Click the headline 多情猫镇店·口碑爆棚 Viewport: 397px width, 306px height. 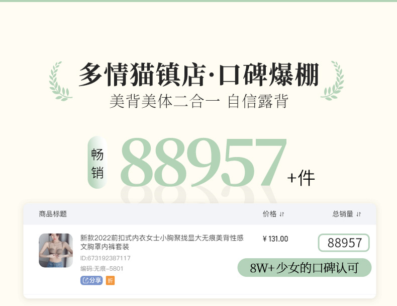(x=198, y=74)
